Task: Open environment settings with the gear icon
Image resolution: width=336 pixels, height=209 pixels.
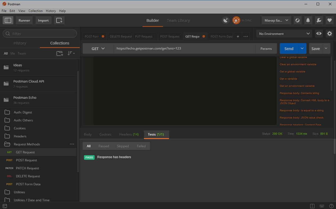Action: (329, 34)
